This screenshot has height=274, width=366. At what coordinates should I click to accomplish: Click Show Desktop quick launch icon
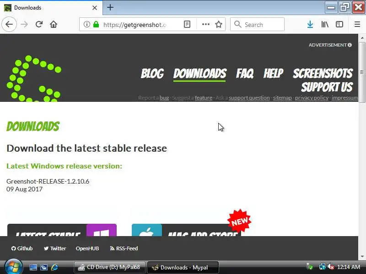click(33, 267)
